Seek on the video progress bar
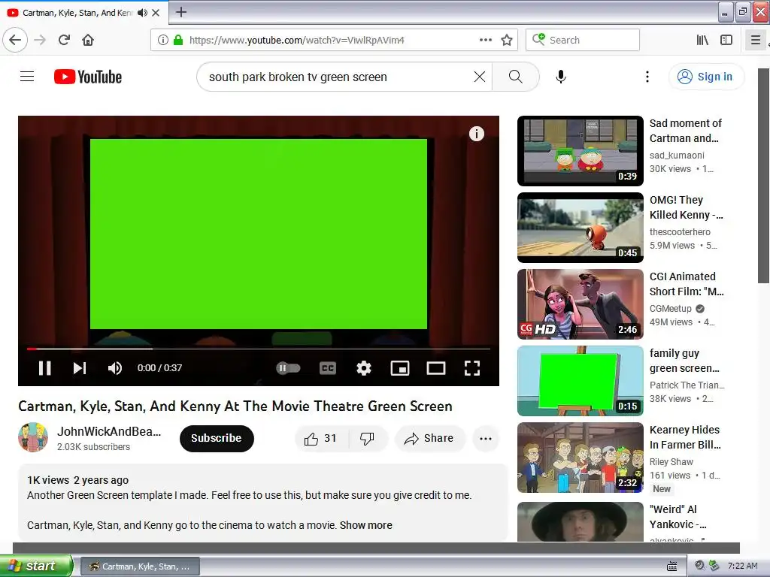This screenshot has width=770, height=577. pyautogui.click(x=259, y=349)
